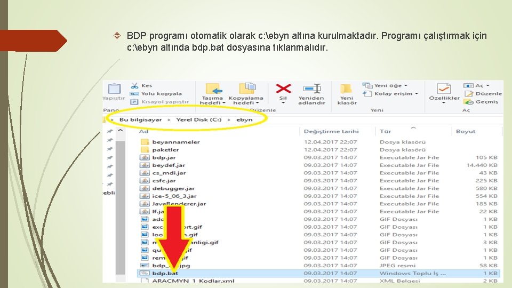Expand the Aç dropdown arrow
The height and width of the screenshot is (288, 512).
pyautogui.click(x=488, y=85)
